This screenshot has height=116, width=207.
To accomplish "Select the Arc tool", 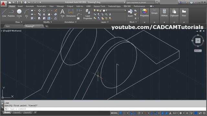I will click(x=27, y=13).
